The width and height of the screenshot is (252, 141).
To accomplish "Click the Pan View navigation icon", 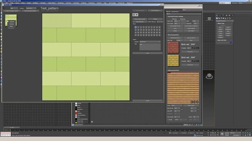I will [245, 135].
